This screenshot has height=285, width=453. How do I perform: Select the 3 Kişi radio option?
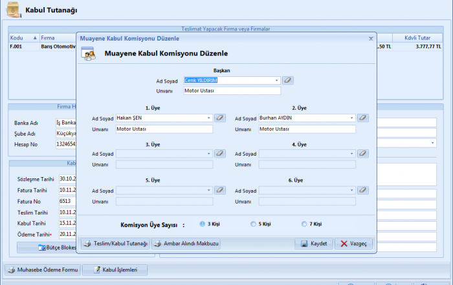(203, 224)
